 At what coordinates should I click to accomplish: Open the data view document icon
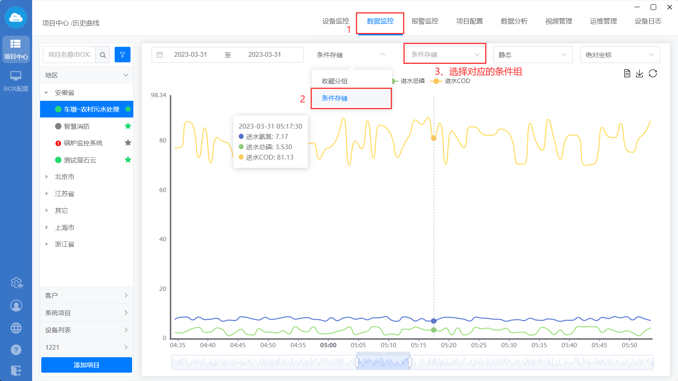(627, 73)
